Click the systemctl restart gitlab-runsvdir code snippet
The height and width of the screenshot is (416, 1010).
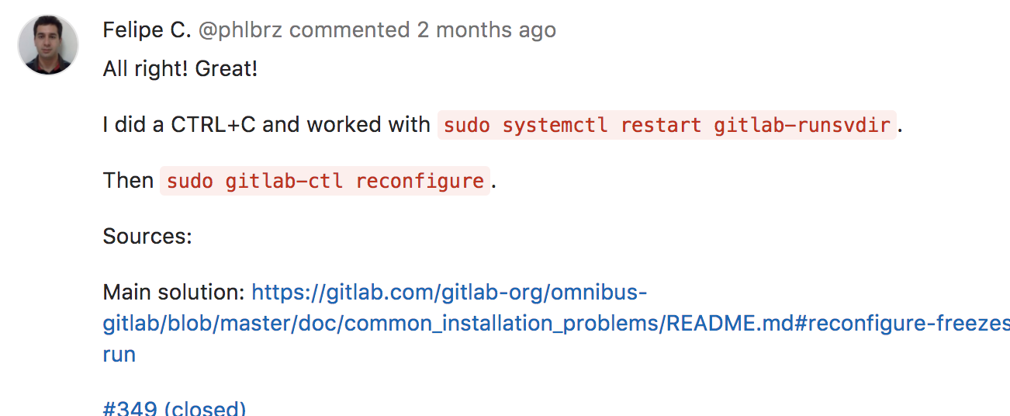[x=667, y=125]
